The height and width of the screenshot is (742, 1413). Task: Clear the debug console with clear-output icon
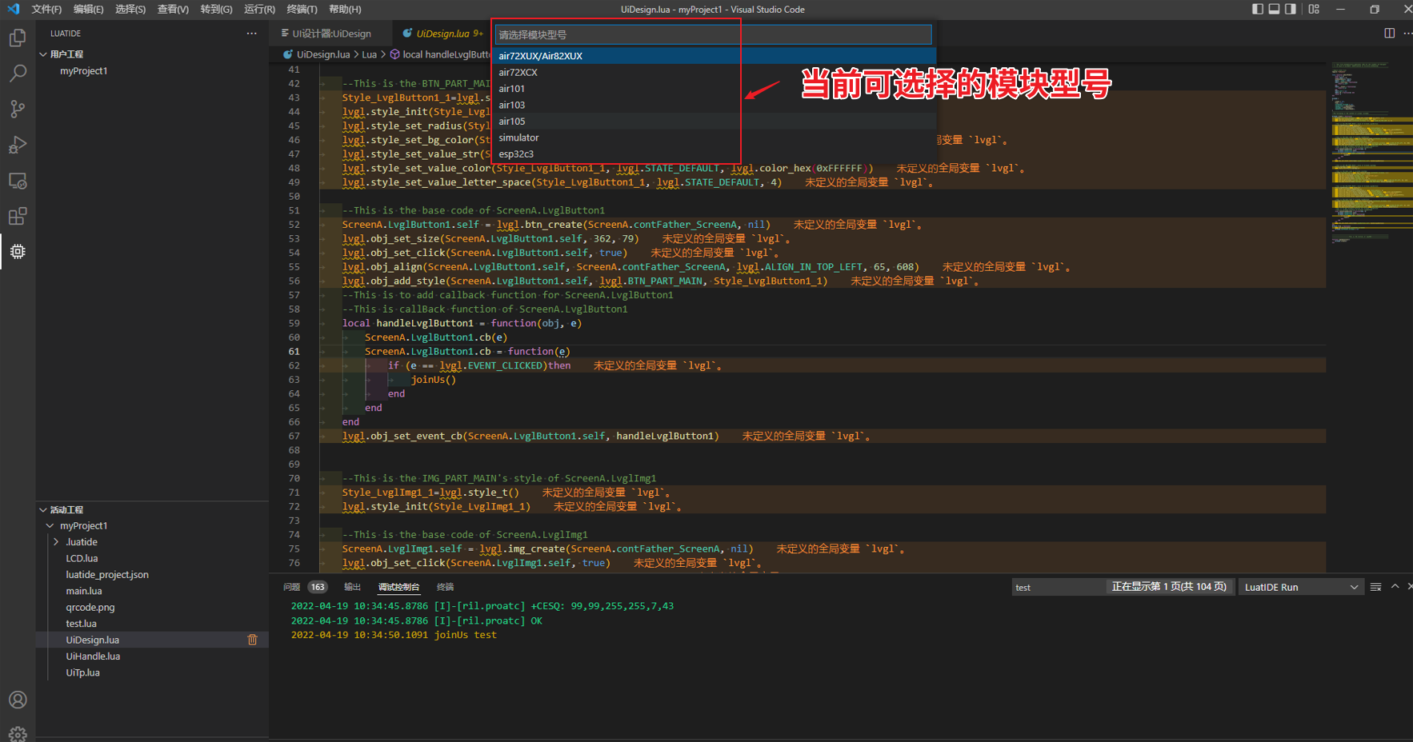point(1375,586)
